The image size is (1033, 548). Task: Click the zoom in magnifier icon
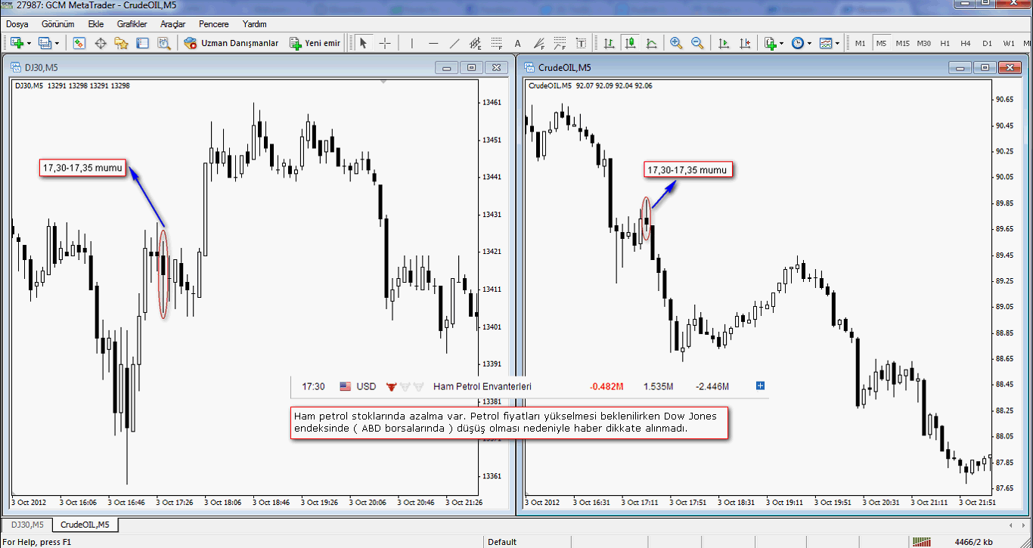pyautogui.click(x=676, y=43)
